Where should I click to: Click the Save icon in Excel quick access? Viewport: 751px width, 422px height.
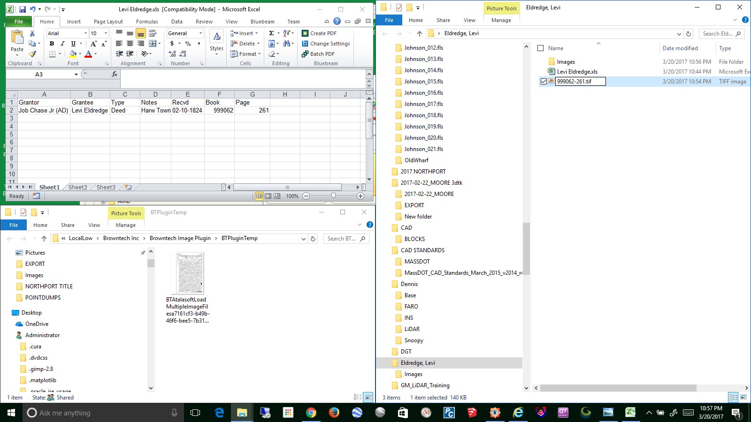[x=22, y=9]
